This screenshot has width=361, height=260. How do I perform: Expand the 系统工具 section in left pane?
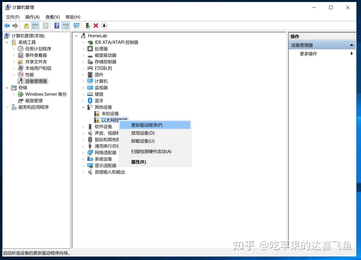click(x=7, y=42)
